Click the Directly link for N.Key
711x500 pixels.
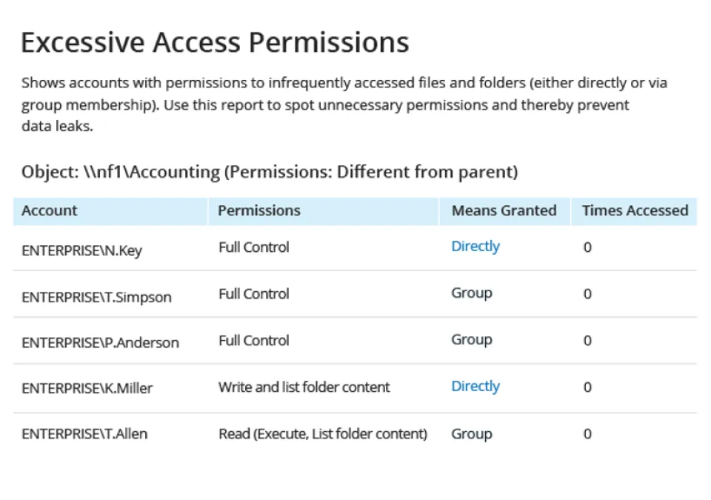[475, 247]
